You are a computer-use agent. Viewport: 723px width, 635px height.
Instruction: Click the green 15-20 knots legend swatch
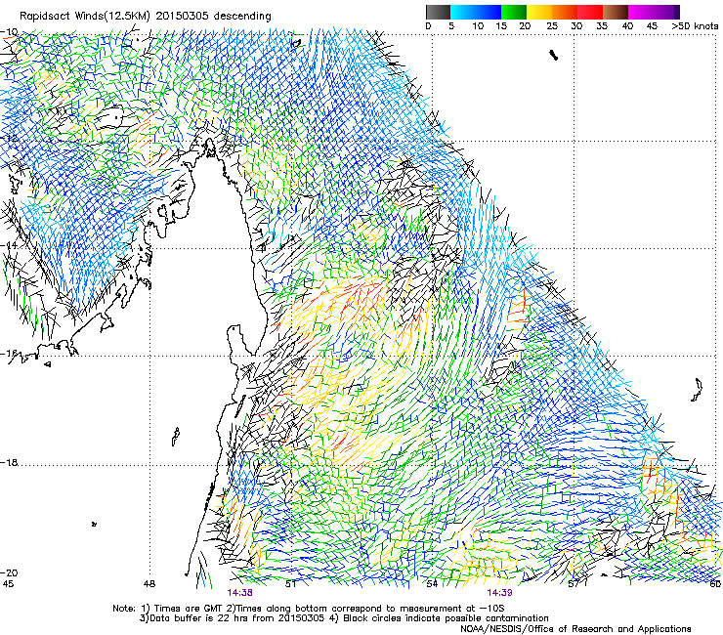[x=514, y=12]
